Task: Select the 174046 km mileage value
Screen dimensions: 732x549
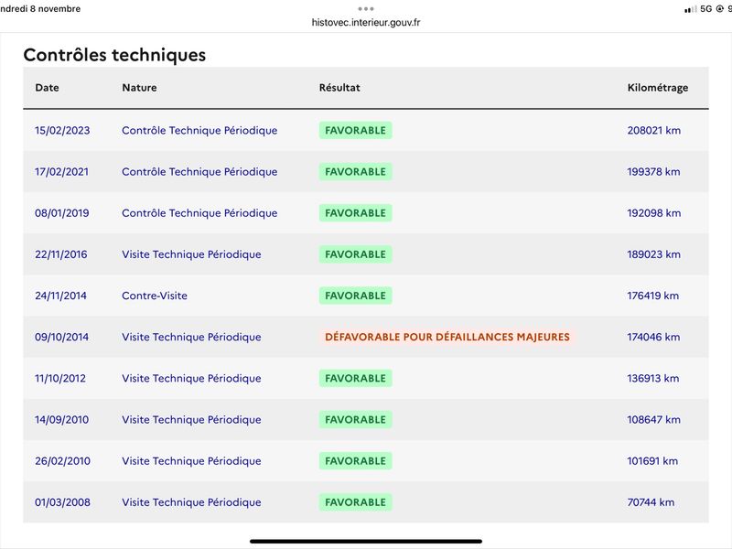Action: pos(653,337)
